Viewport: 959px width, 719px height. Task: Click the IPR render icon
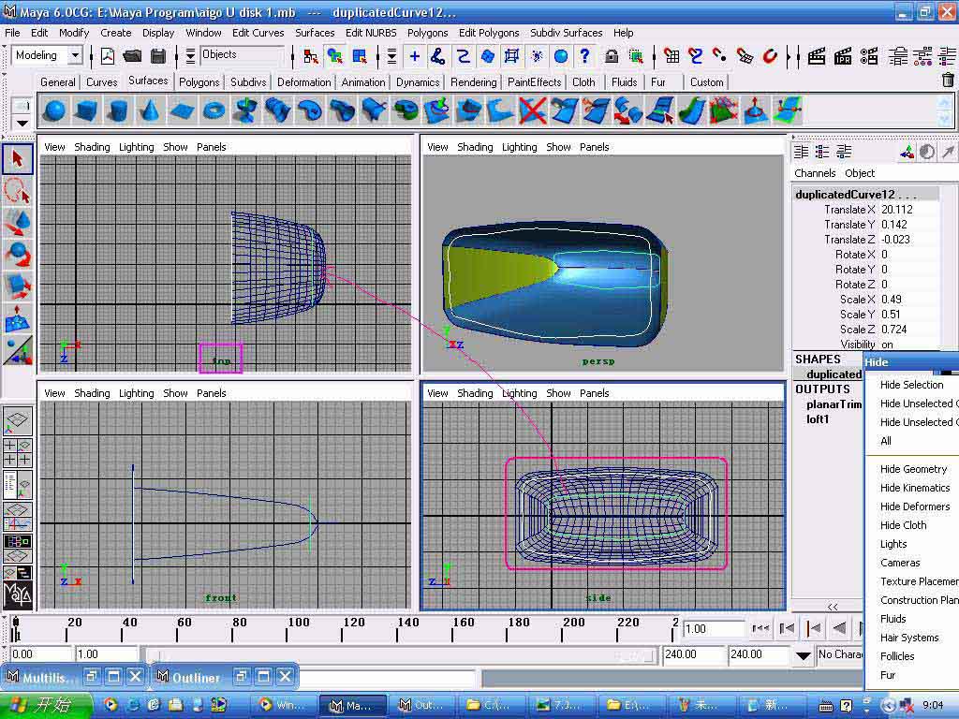pyautogui.click(x=843, y=56)
